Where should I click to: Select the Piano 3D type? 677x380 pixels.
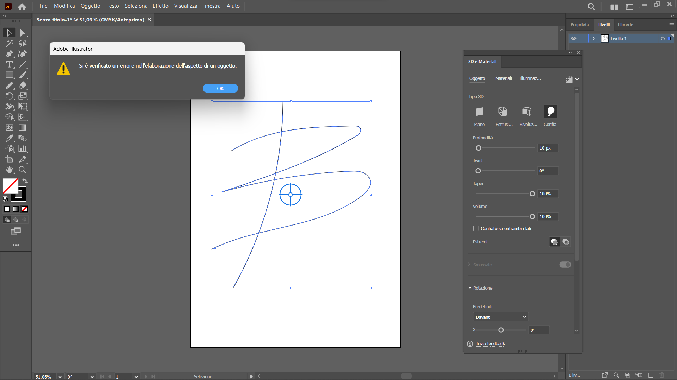tap(480, 112)
